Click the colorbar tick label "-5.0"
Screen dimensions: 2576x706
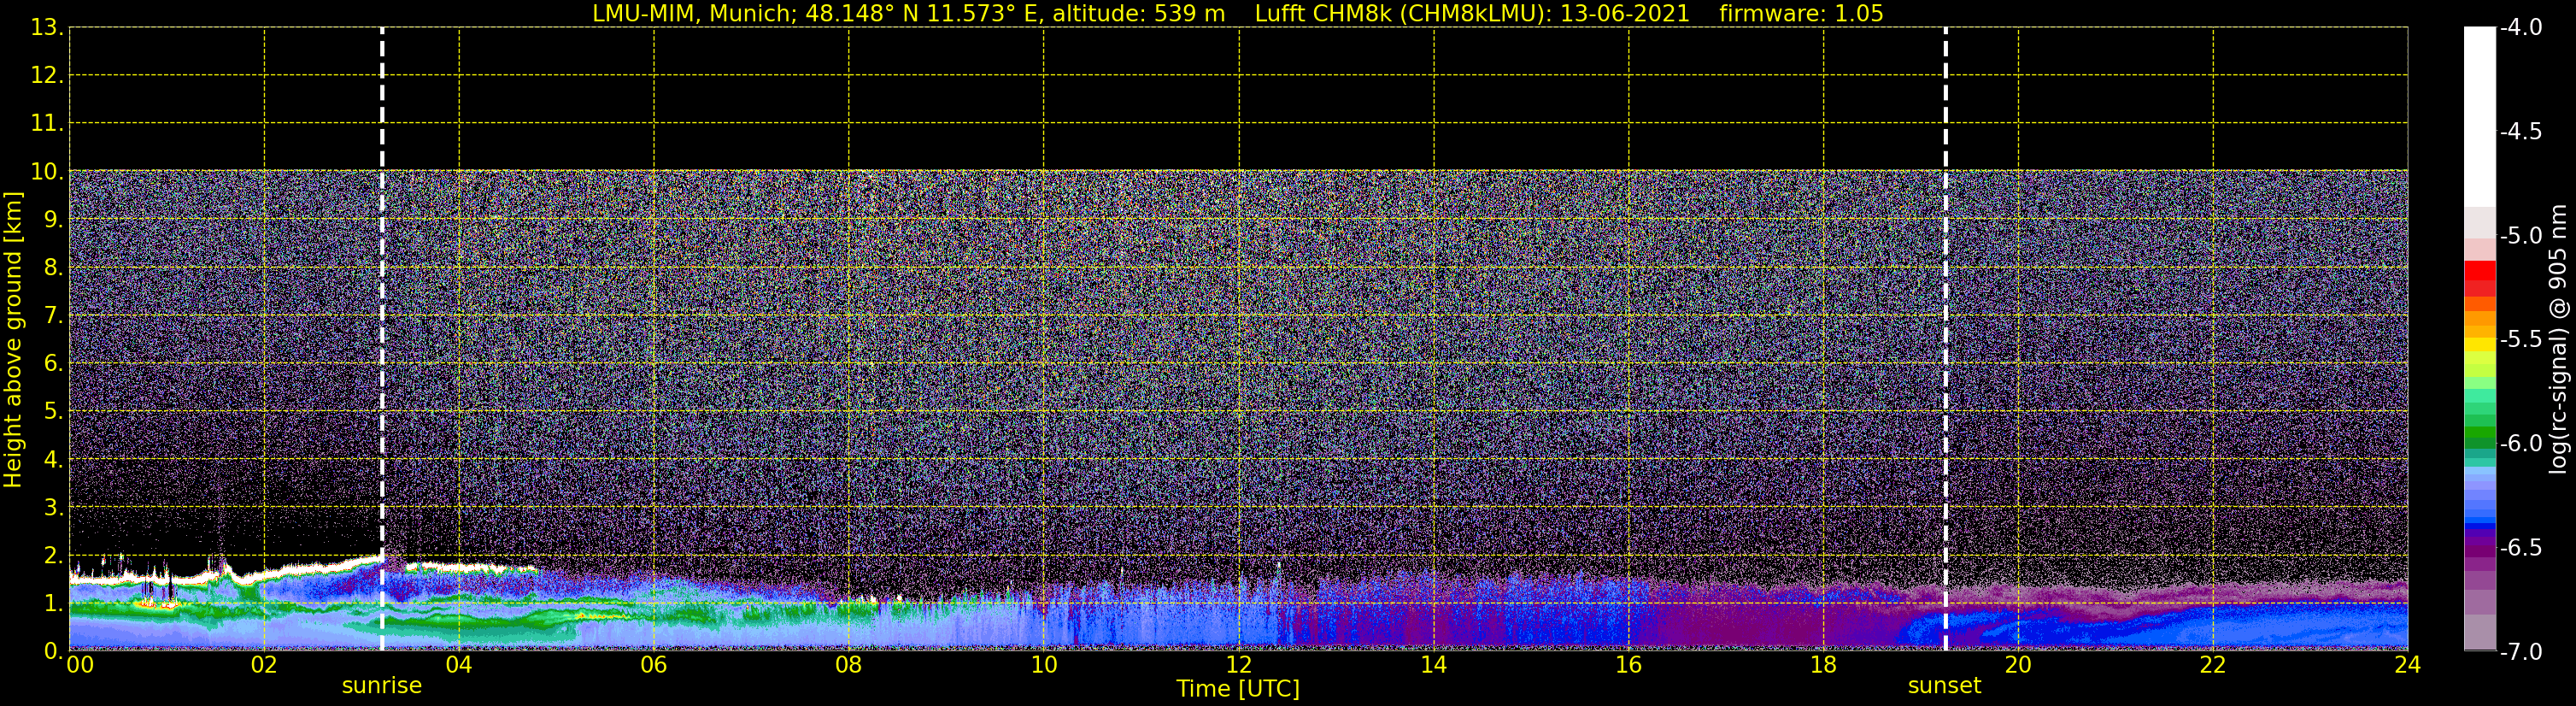pyautogui.click(x=2520, y=236)
